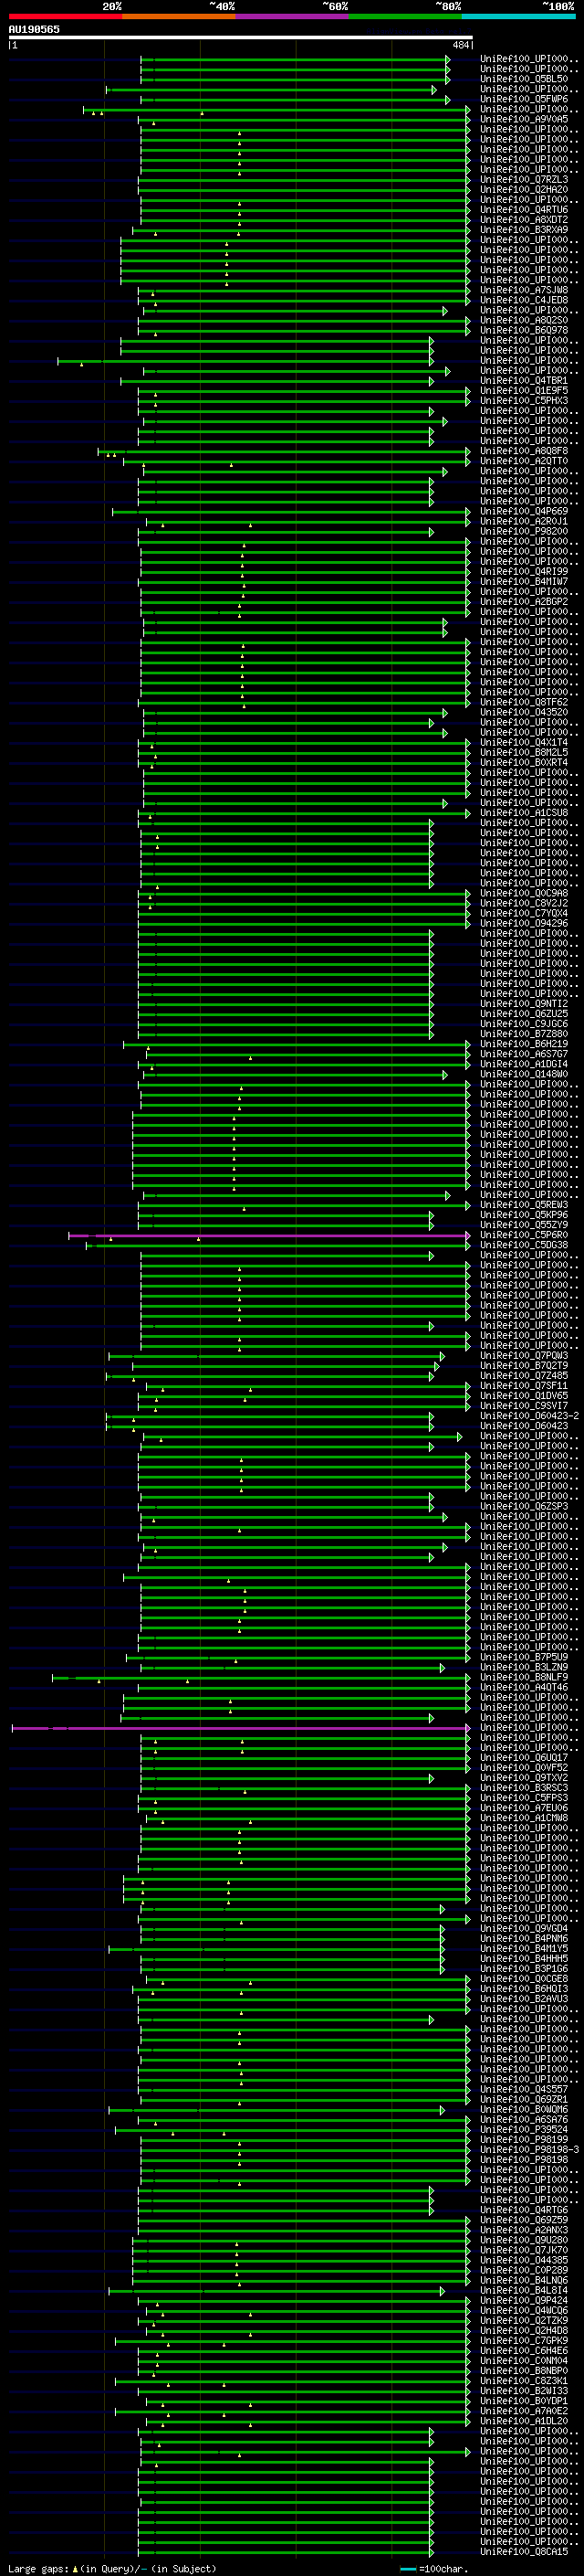Open hit UniRef100_A9V0A5

(524, 119)
